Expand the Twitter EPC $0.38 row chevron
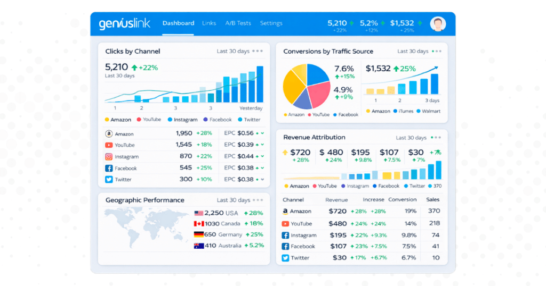Screen dimensions: 546x286 (262, 179)
